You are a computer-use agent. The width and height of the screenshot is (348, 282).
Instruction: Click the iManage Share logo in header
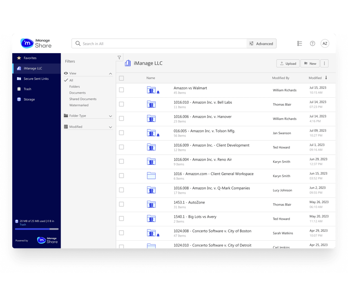pyautogui.click(x=36, y=43)
